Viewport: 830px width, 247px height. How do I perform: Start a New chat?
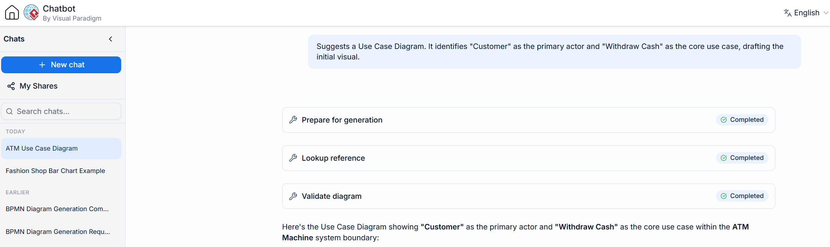(x=61, y=65)
